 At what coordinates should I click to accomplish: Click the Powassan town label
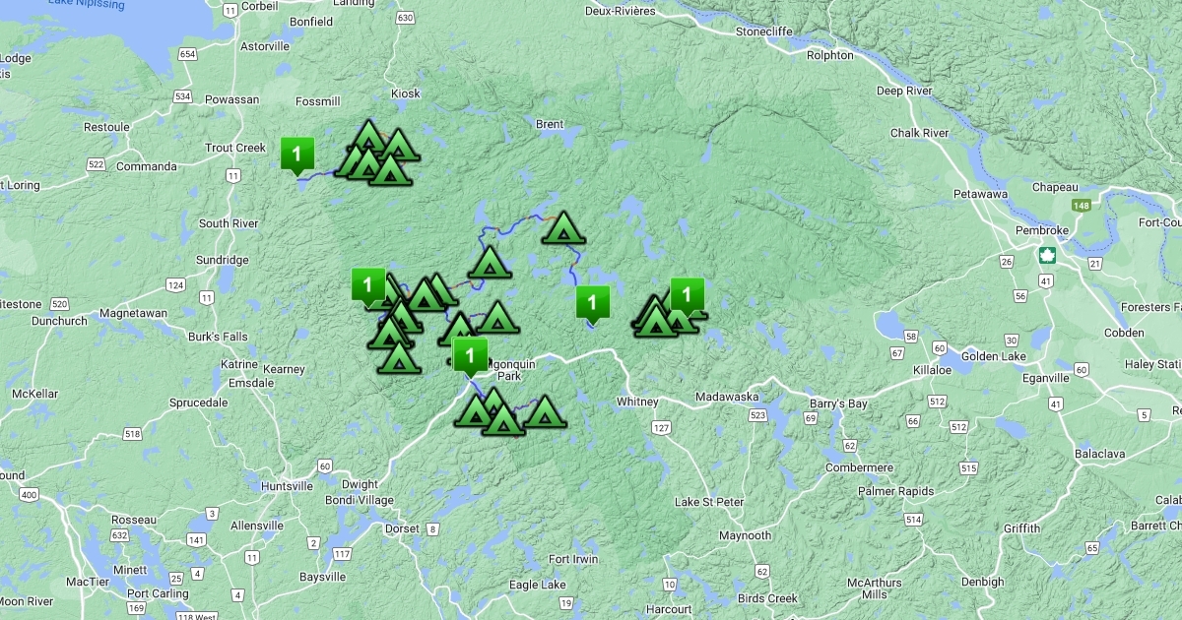pos(232,99)
